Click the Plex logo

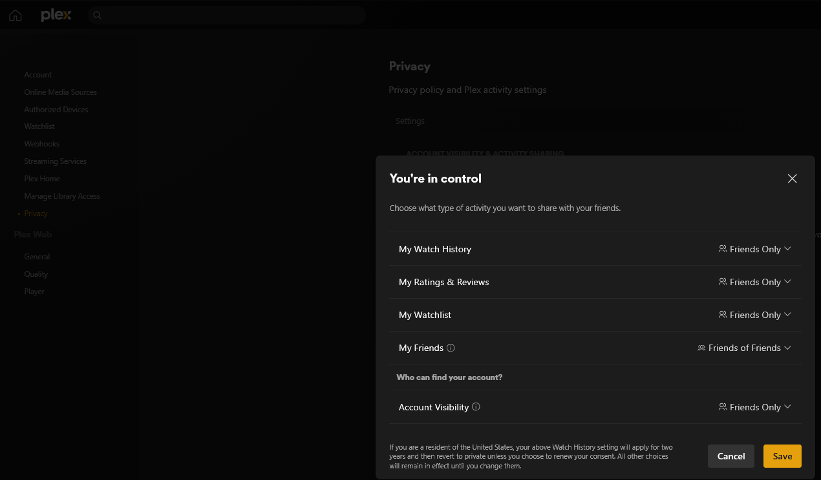(56, 15)
